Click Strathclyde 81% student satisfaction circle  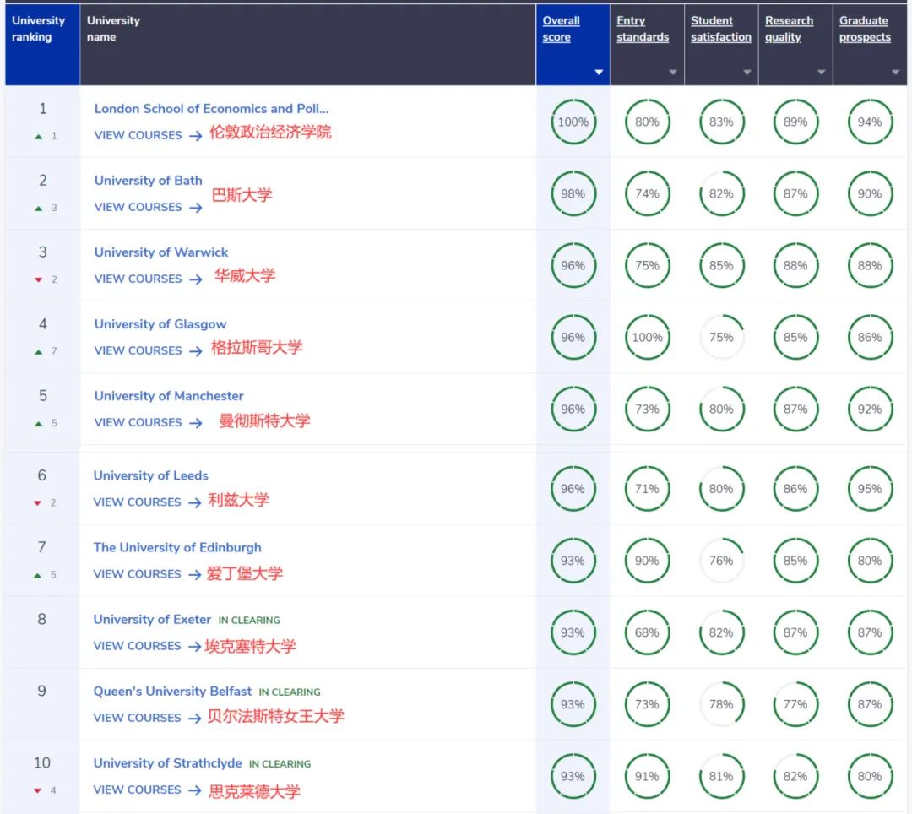click(721, 777)
